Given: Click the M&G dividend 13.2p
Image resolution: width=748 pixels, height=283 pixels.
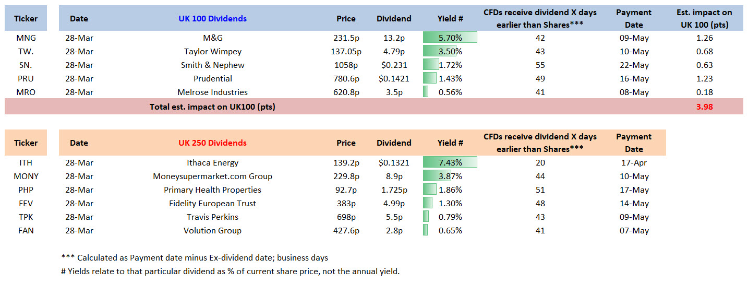Looking at the screenshot, I should (394, 38).
